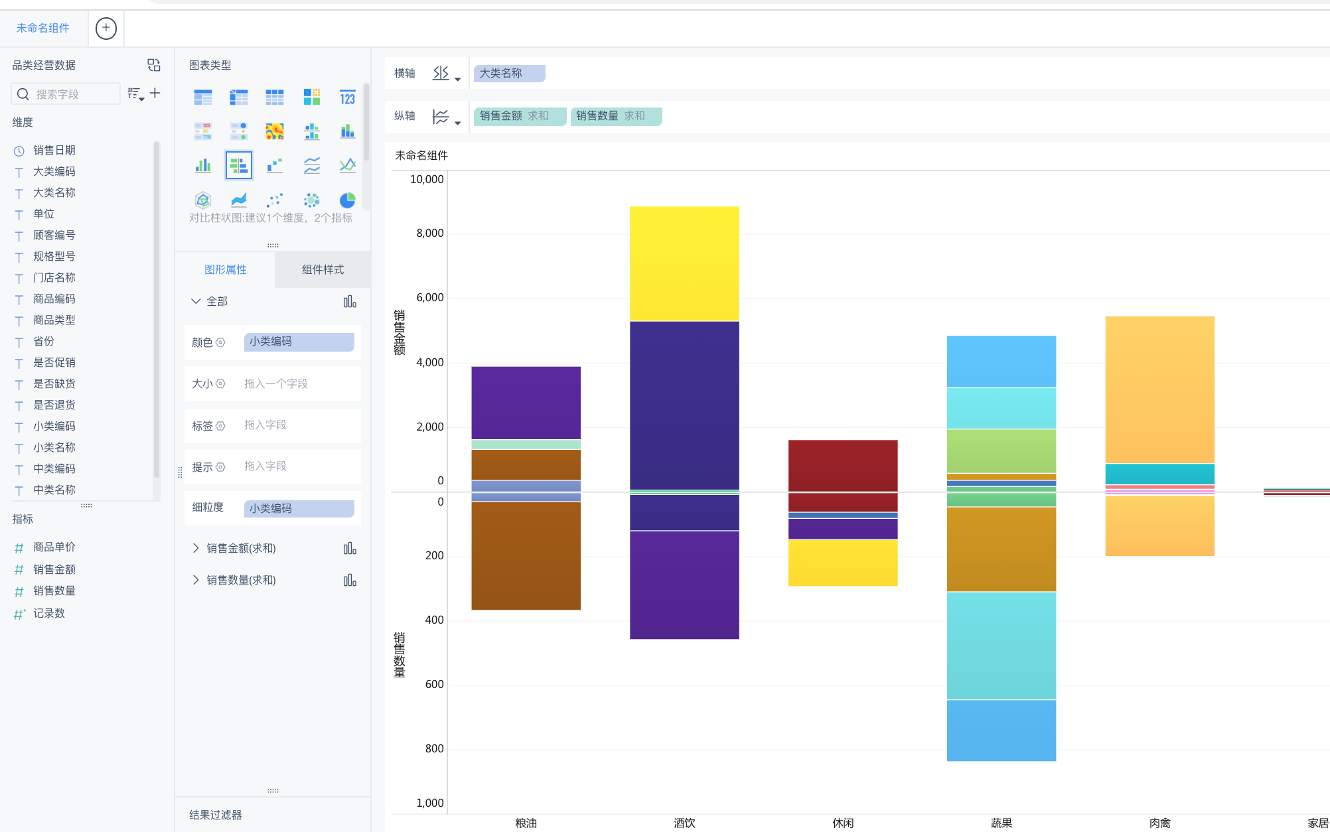Switch to 图形属性 tab
Viewport: 1330px width, 832px height.
tap(226, 269)
